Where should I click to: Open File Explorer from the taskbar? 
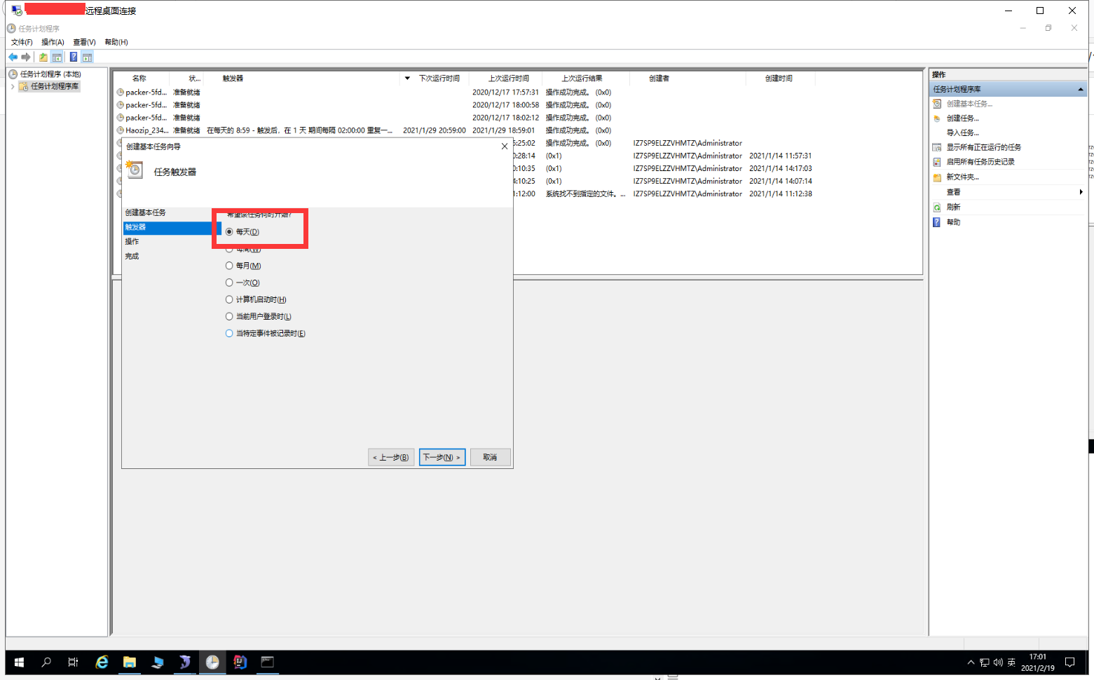pos(130,662)
